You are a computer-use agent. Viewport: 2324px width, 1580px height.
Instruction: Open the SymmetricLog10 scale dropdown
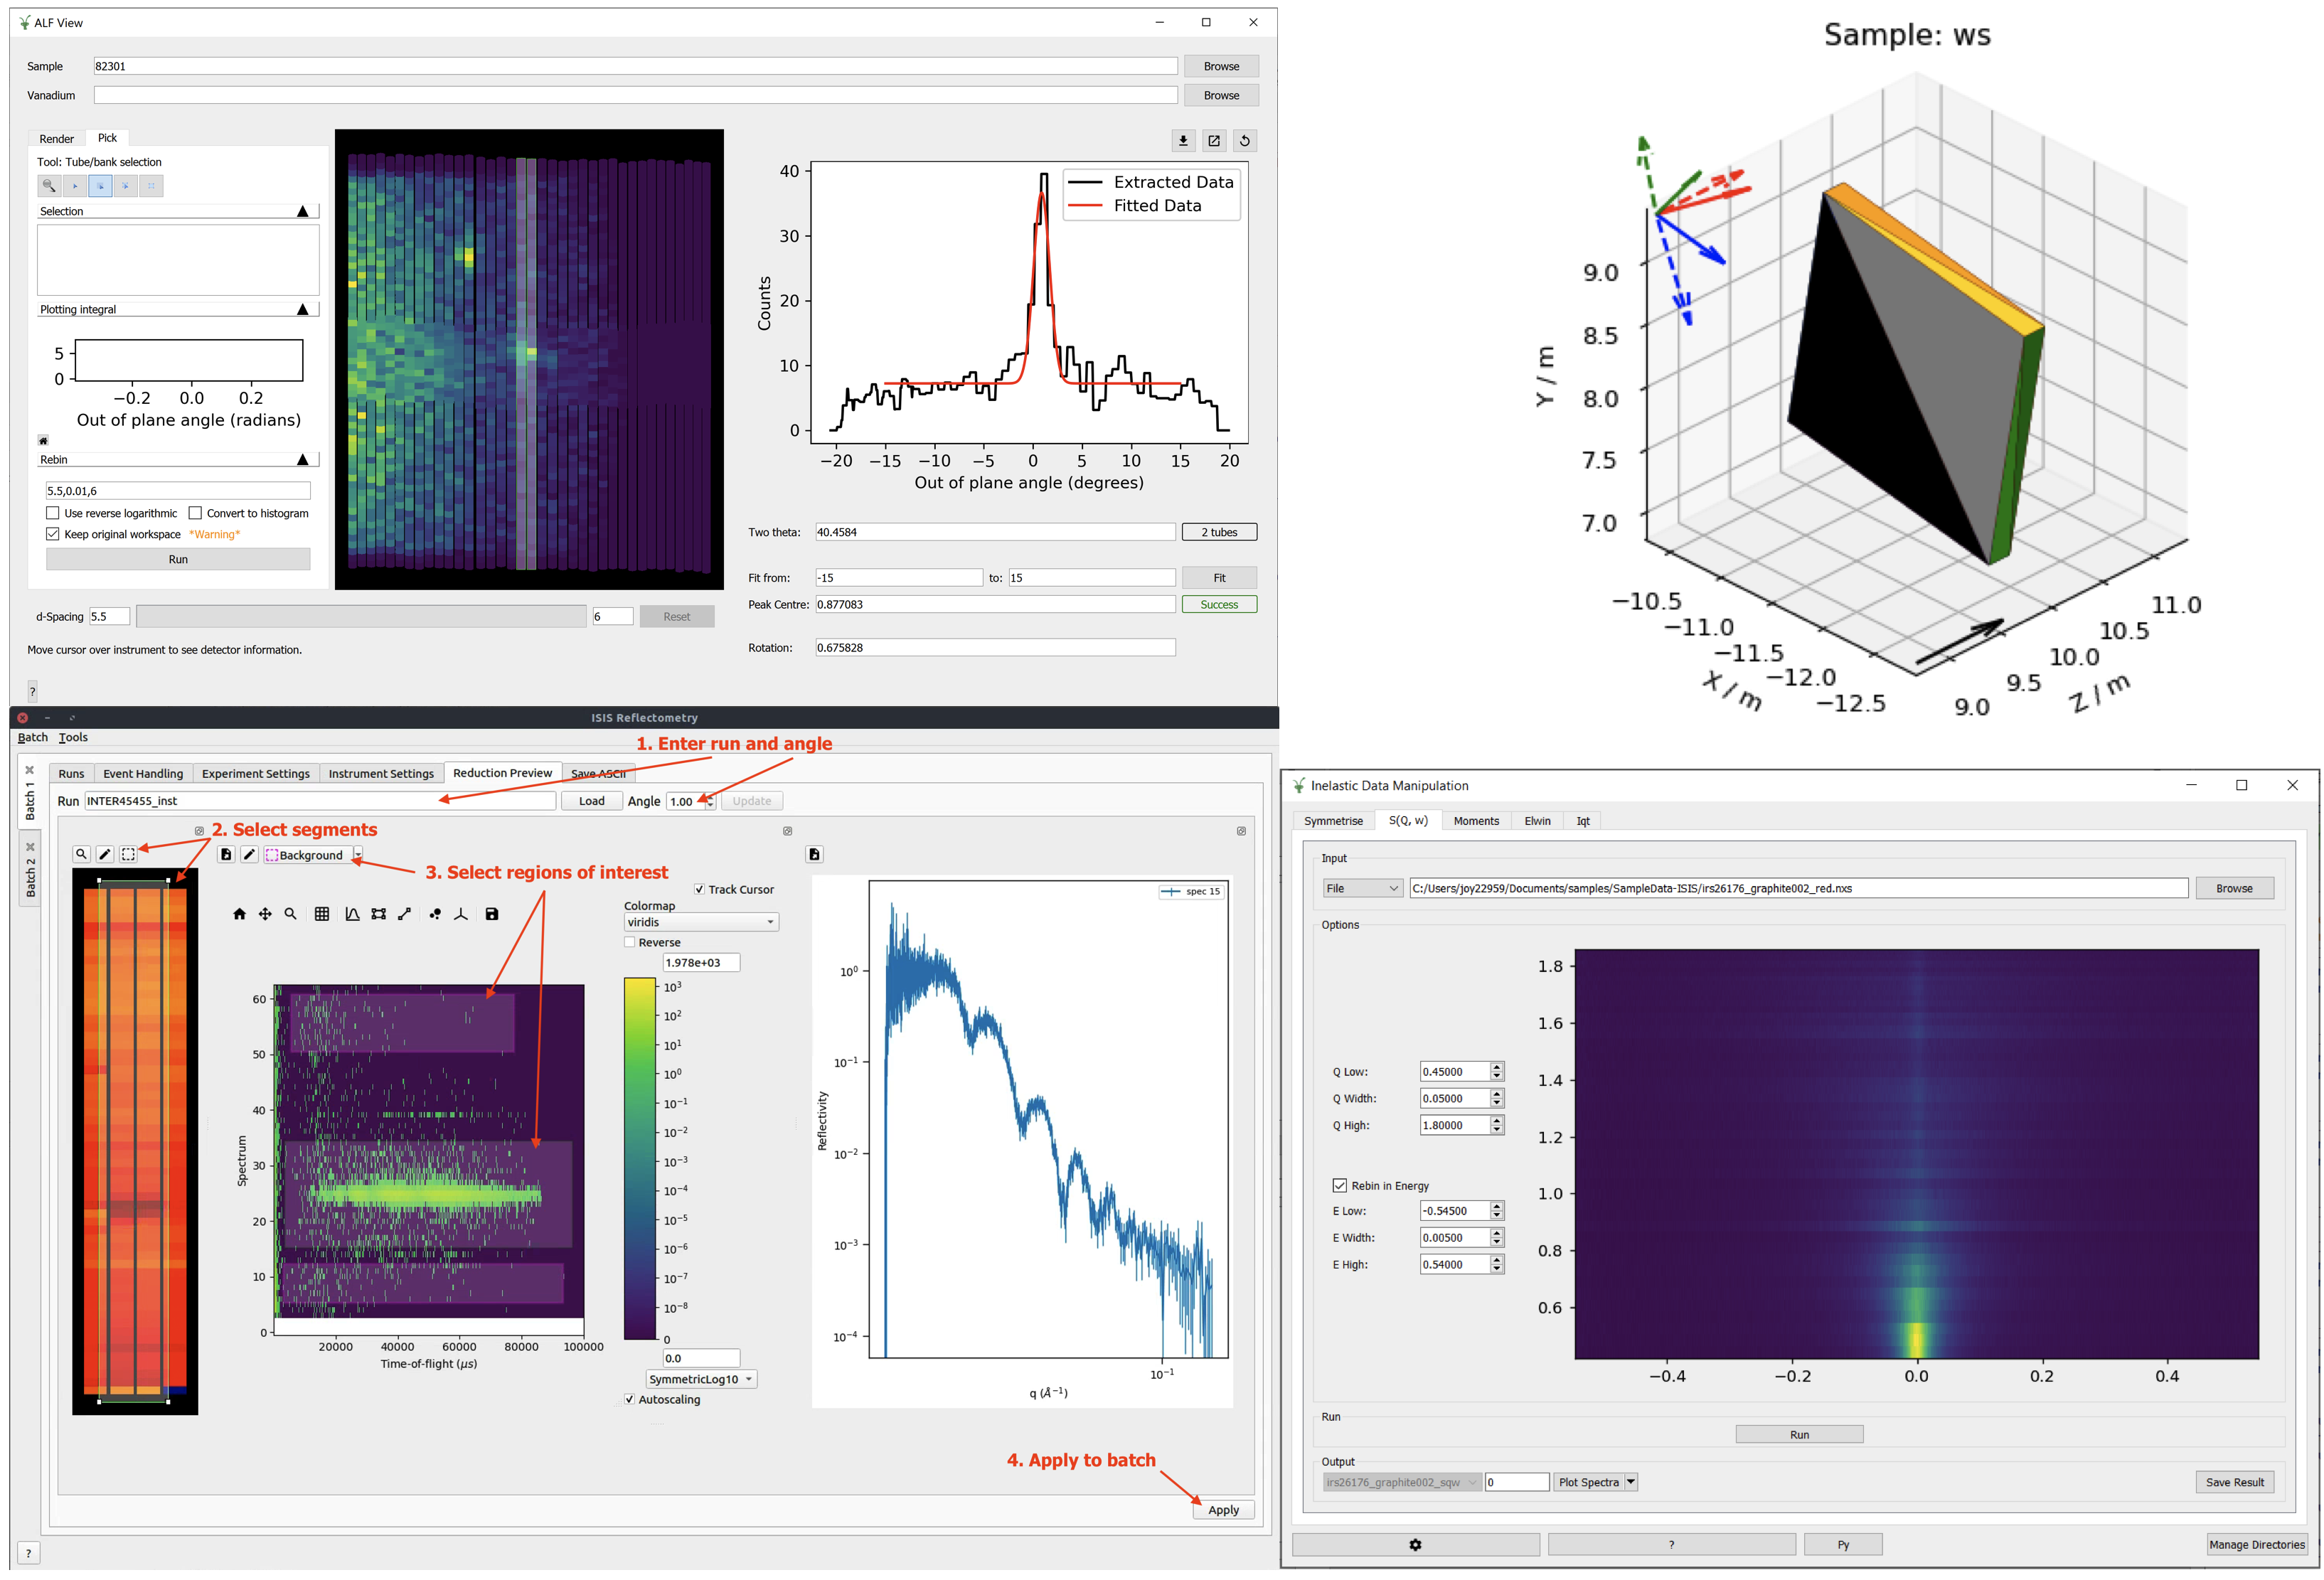click(x=701, y=1379)
